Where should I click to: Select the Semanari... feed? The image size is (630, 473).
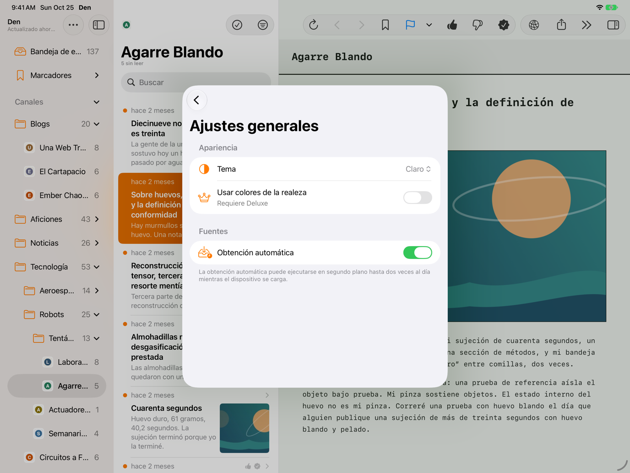coord(57,434)
